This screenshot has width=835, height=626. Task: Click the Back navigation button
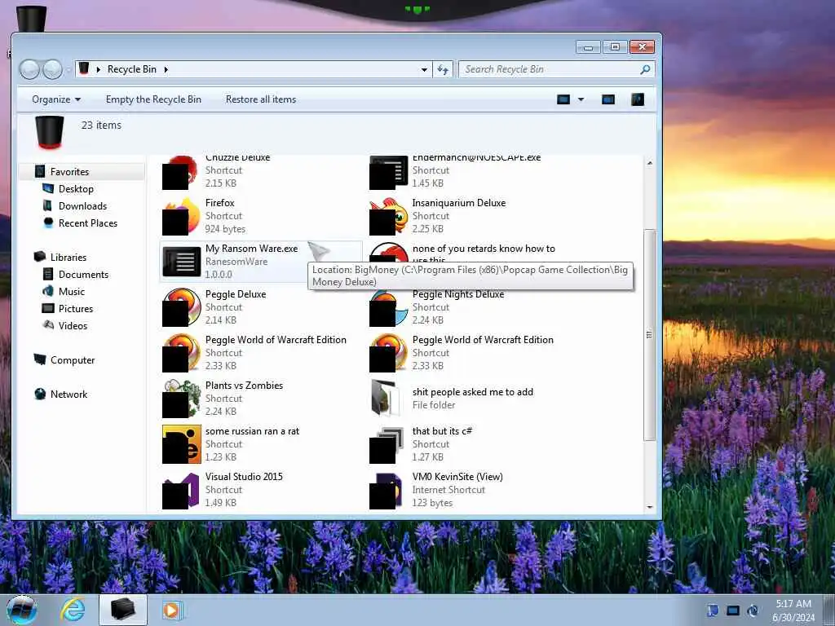29,70
